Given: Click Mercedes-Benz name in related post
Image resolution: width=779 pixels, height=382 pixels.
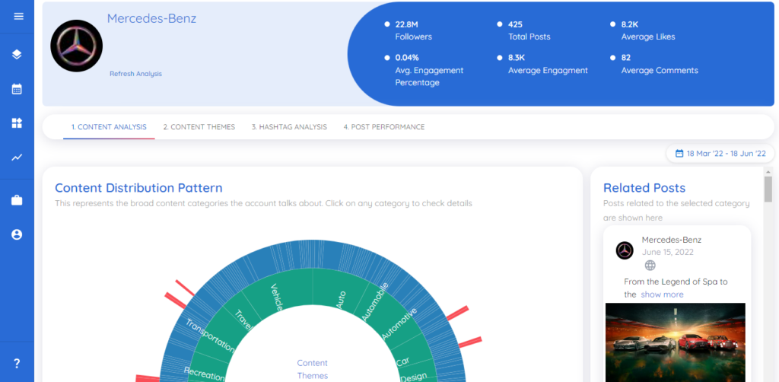Looking at the screenshot, I should (x=671, y=240).
